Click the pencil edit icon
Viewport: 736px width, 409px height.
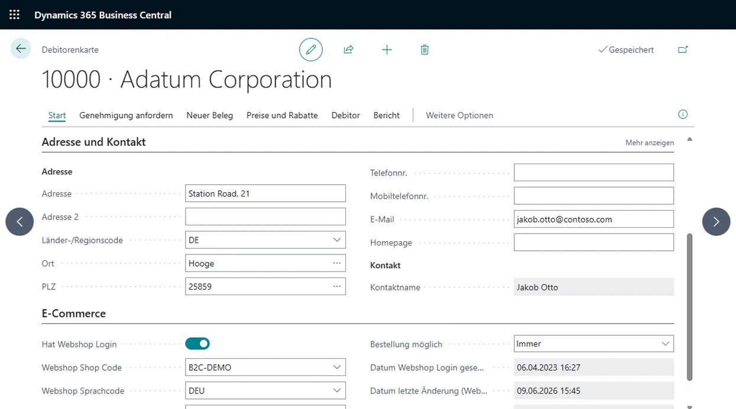[311, 50]
